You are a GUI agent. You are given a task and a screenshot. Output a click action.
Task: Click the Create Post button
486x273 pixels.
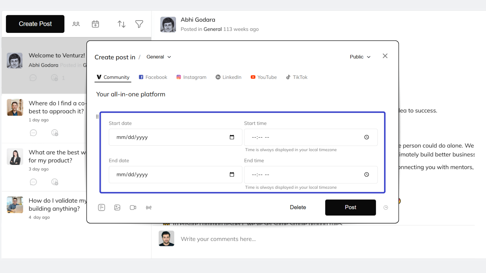pyautogui.click(x=35, y=24)
